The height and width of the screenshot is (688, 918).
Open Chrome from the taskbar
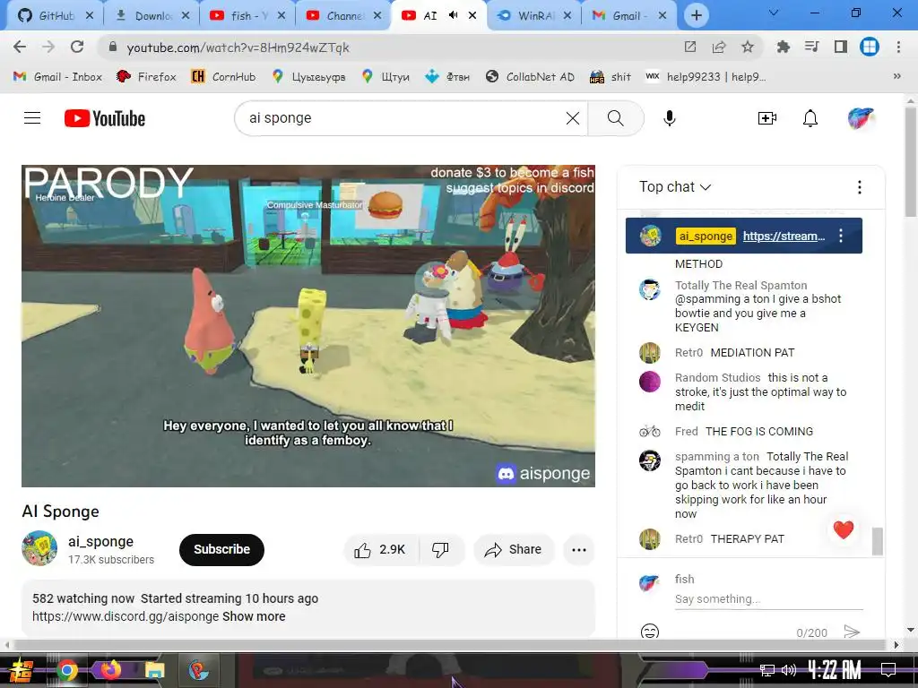pos(66,670)
